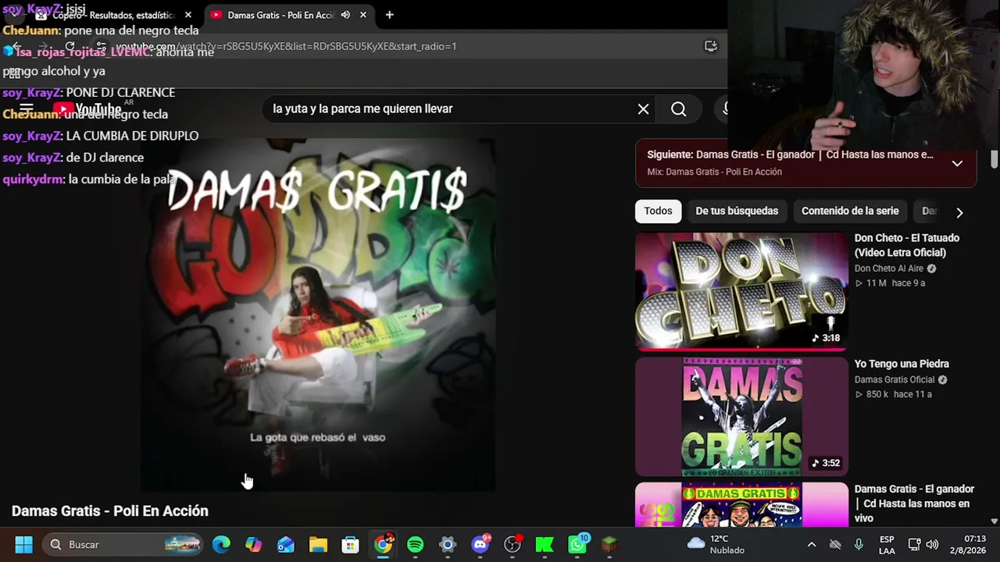Click the crossed-out tray status icon
Image resolution: width=1000 pixels, height=562 pixels.
(x=835, y=545)
